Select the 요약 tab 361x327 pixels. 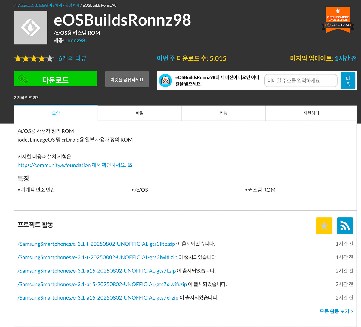pyautogui.click(x=56, y=113)
